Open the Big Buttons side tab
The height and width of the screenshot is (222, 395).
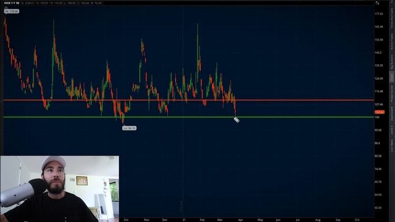coord(392,62)
